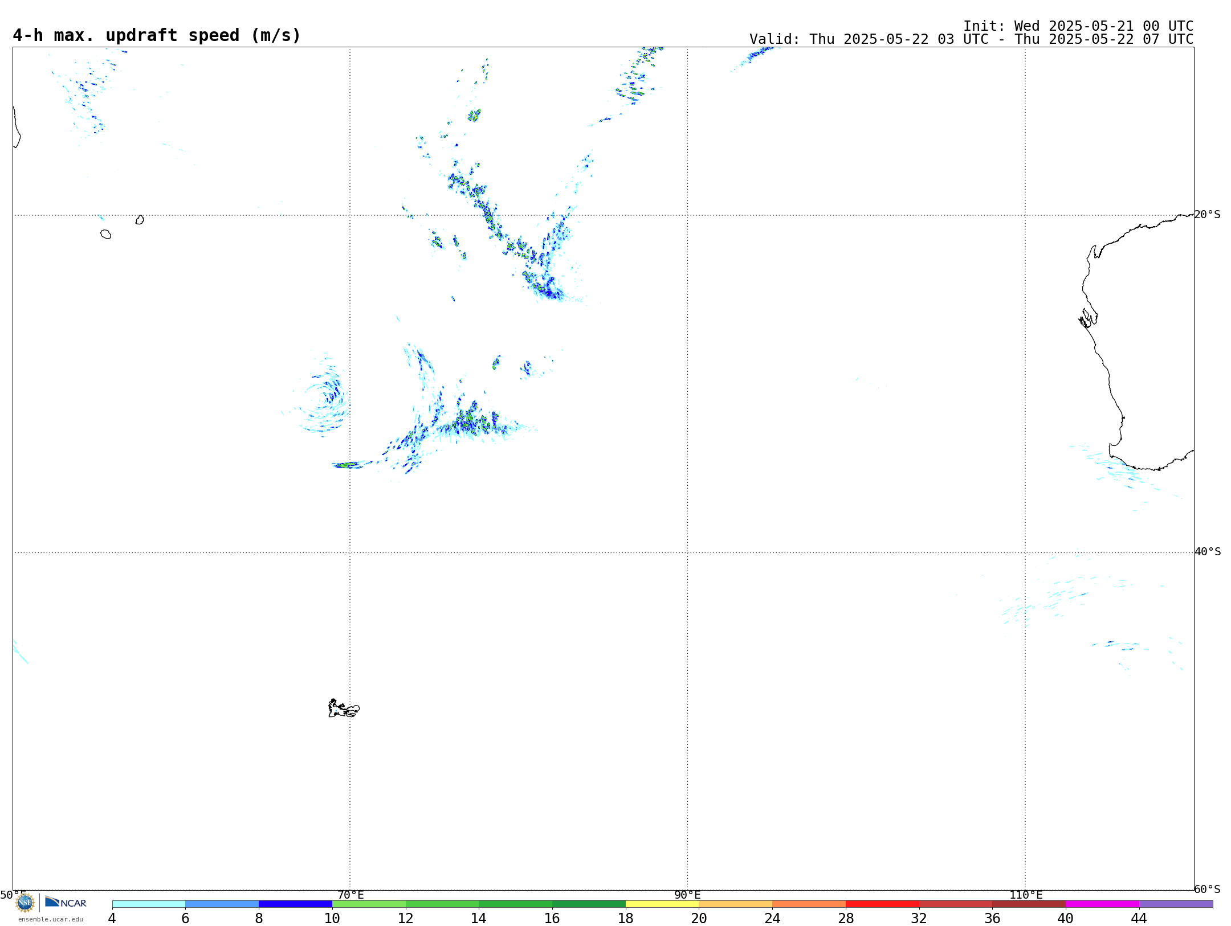Select the dark blue 8-10 m/s swatch
The height and width of the screenshot is (926, 1231).
295,904
